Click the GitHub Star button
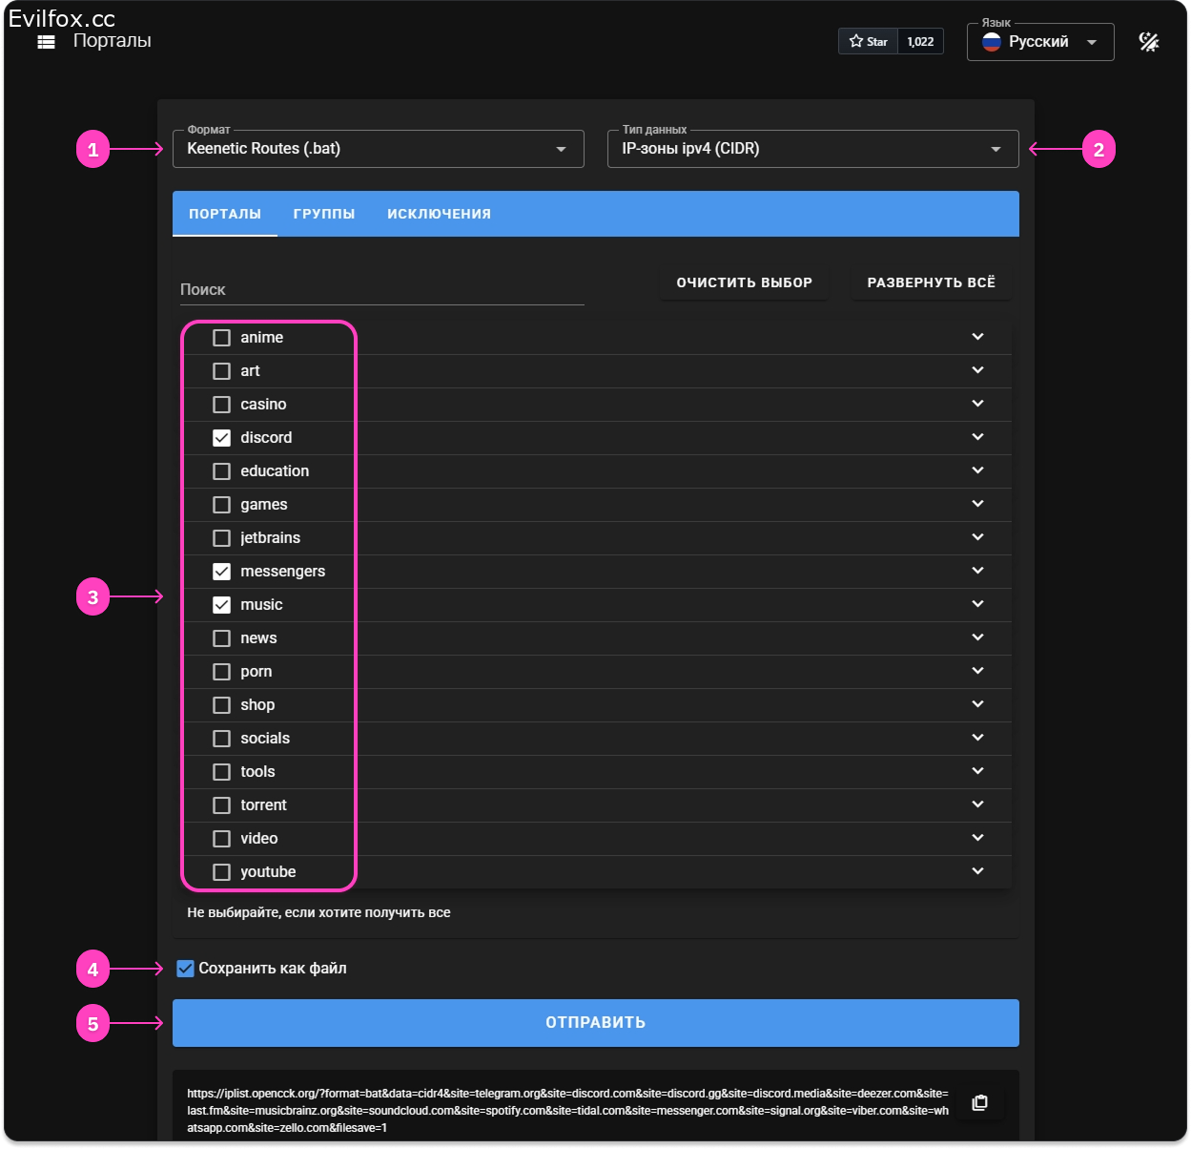 (x=868, y=41)
